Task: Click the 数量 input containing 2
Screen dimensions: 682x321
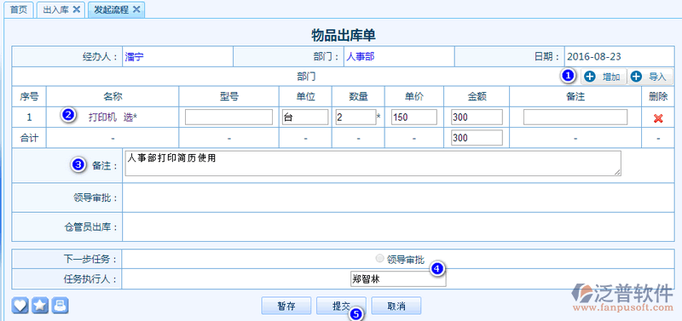Action: [x=355, y=118]
